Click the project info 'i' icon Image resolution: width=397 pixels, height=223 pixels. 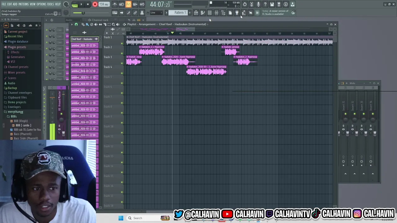[286, 4]
